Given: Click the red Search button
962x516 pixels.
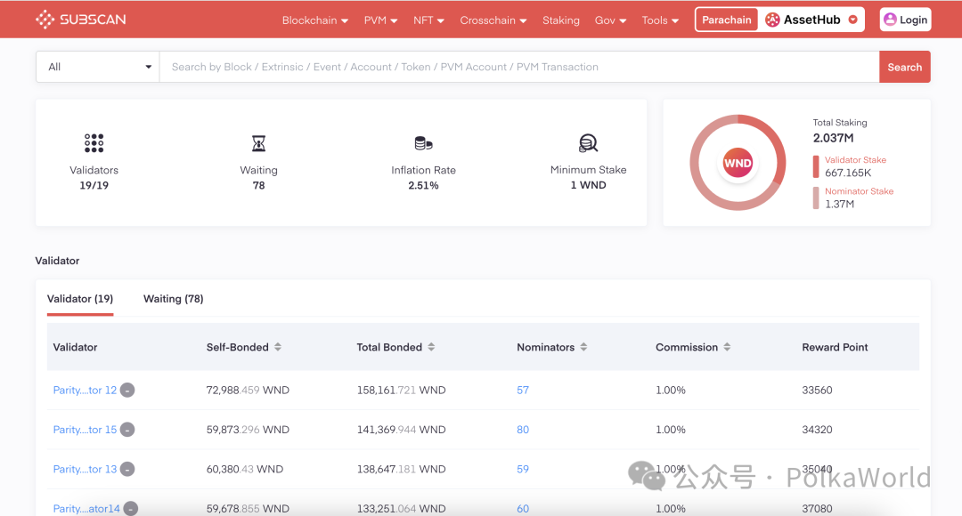Looking at the screenshot, I should coord(904,67).
